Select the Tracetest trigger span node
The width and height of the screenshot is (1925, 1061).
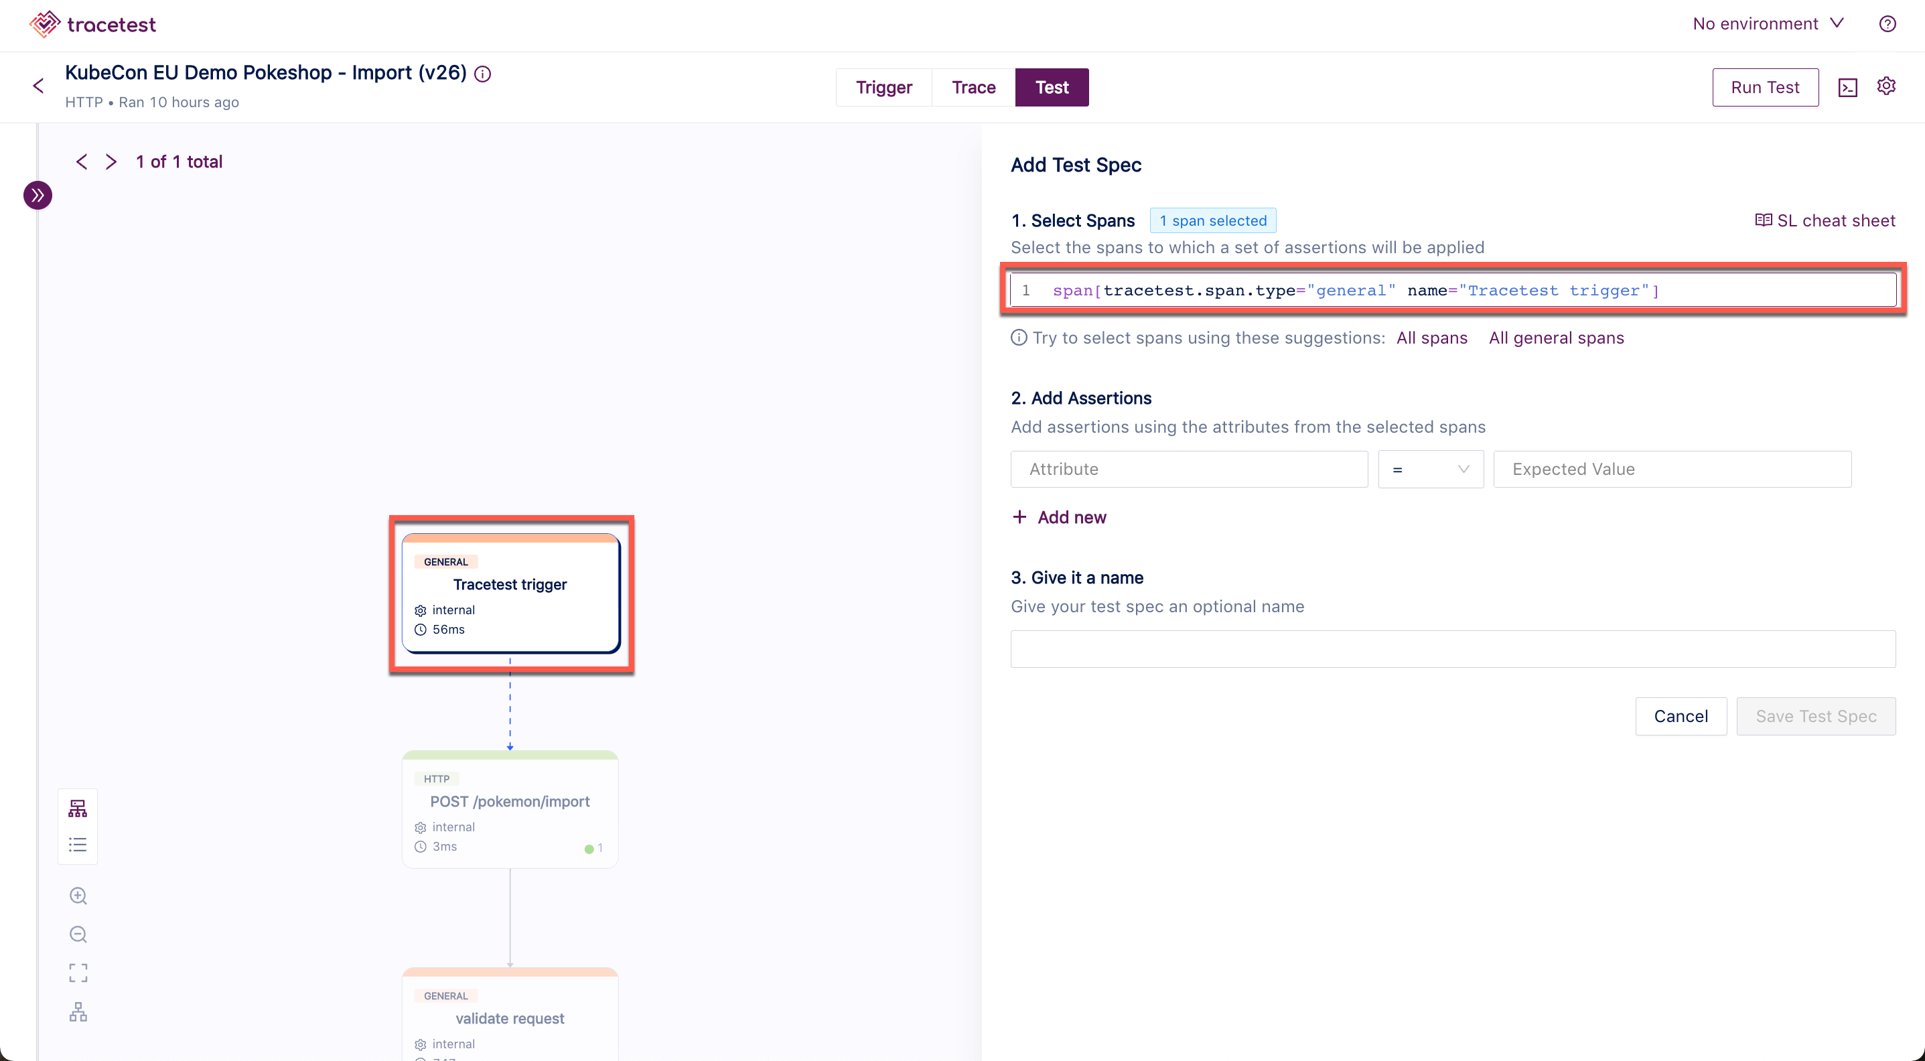tap(510, 593)
